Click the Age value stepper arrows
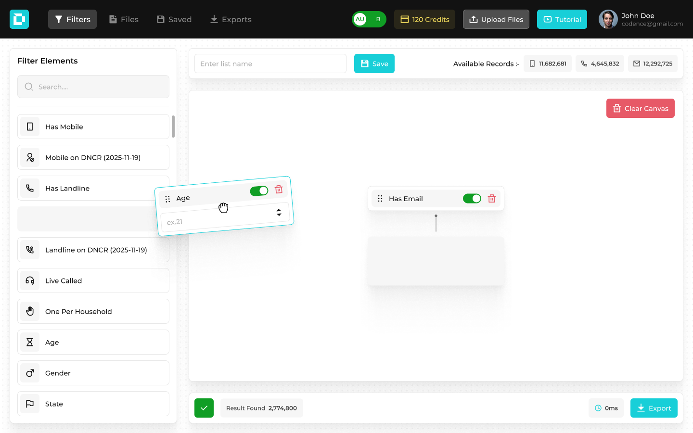Viewport: 693px width, 433px height. 279,212
